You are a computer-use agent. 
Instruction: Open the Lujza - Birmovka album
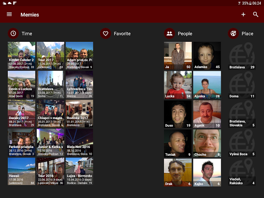tap(79, 172)
